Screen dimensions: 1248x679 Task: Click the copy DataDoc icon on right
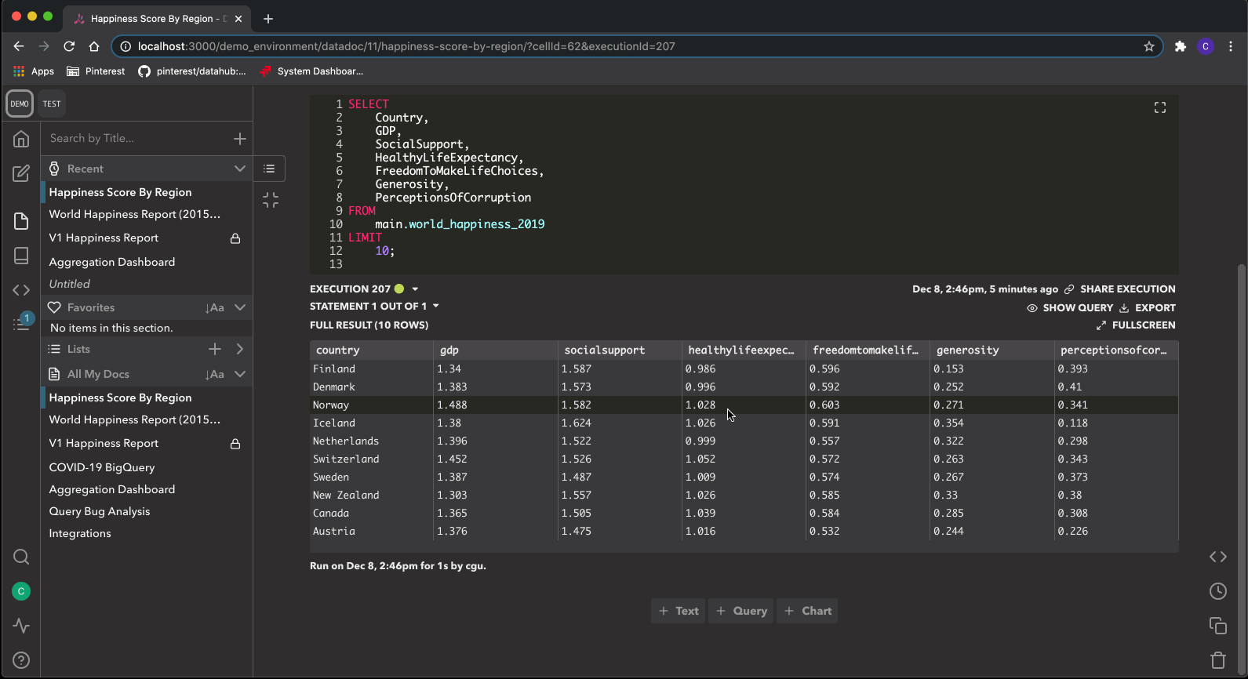[x=1217, y=626]
